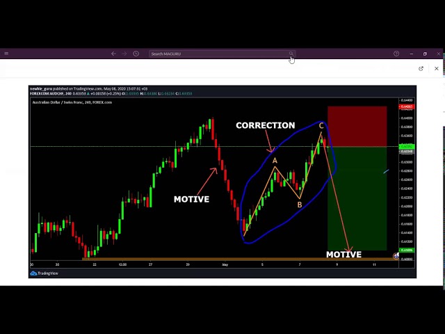Click the round avatar icon at chart corner
Image resolution: width=445 pixels, height=334 pixels.
(396, 256)
